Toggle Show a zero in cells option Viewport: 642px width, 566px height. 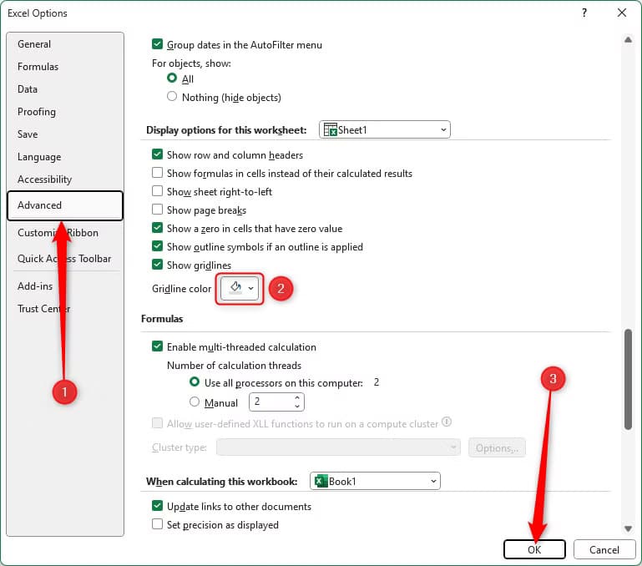[157, 228]
